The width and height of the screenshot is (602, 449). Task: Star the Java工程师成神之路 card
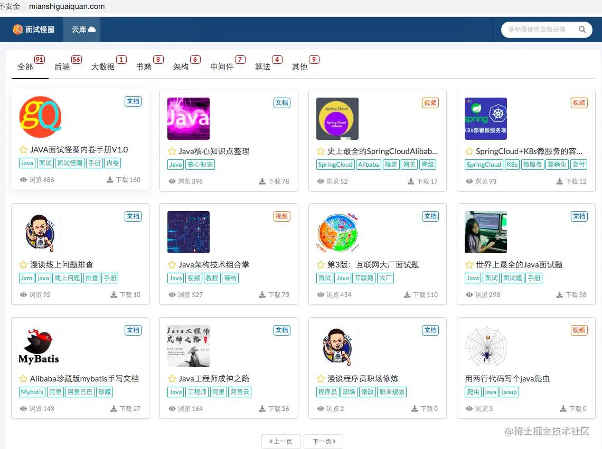(172, 379)
